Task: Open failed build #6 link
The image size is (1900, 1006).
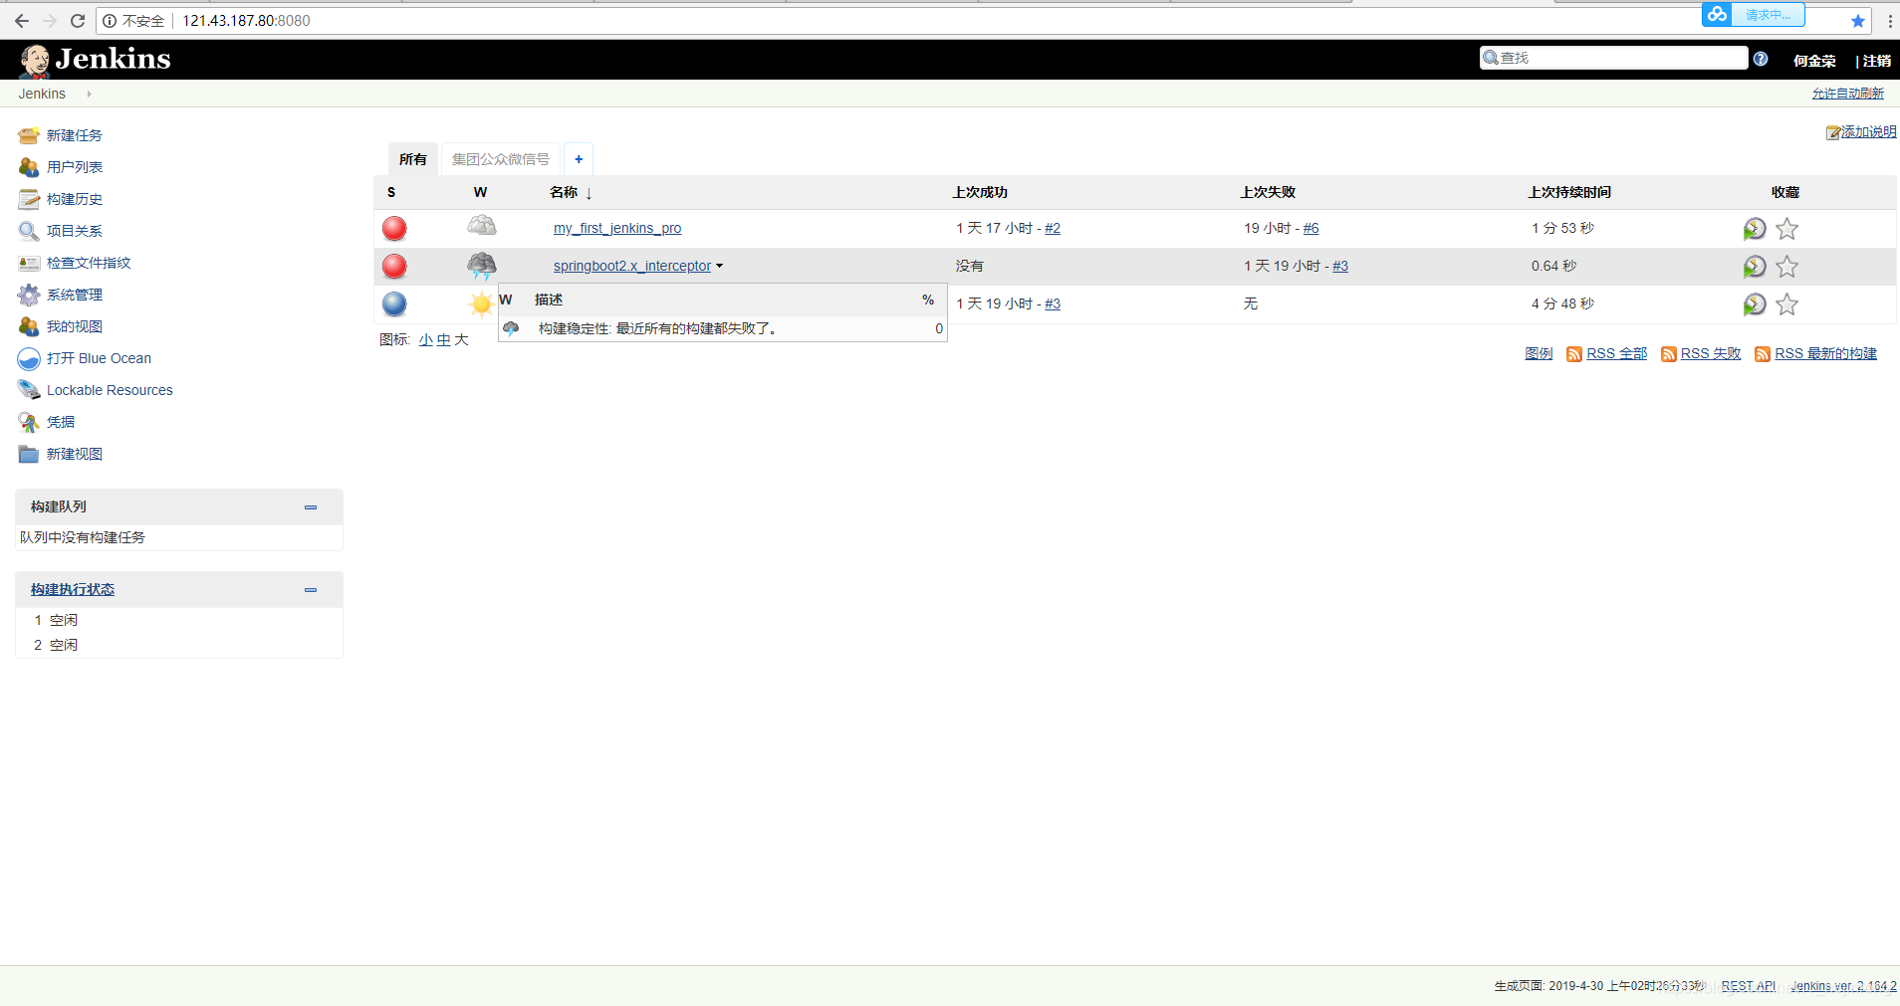Action: [1310, 228]
